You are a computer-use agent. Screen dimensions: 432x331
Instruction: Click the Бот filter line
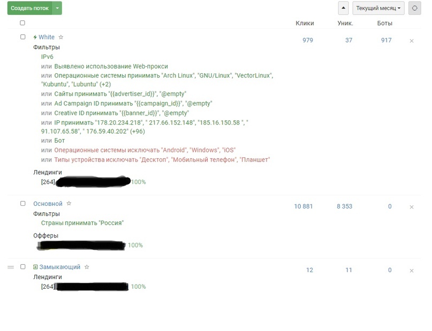pyautogui.click(x=59, y=141)
